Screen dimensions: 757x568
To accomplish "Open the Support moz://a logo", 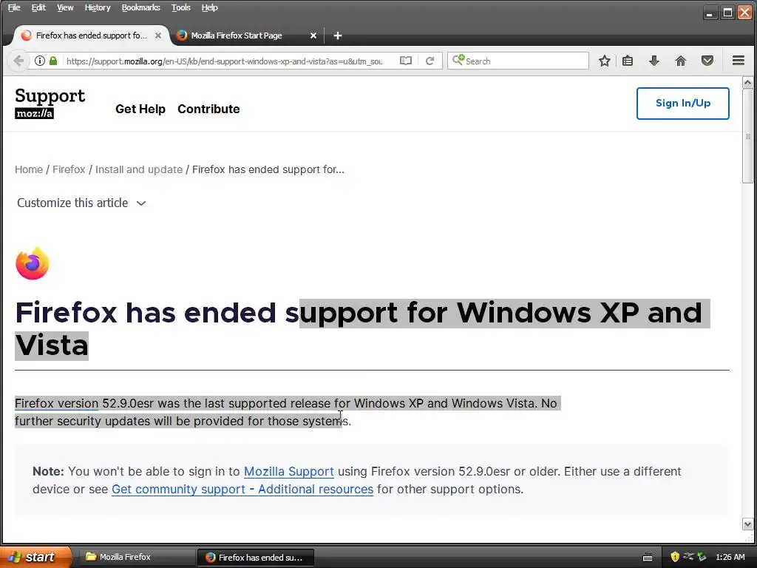I will [50, 103].
